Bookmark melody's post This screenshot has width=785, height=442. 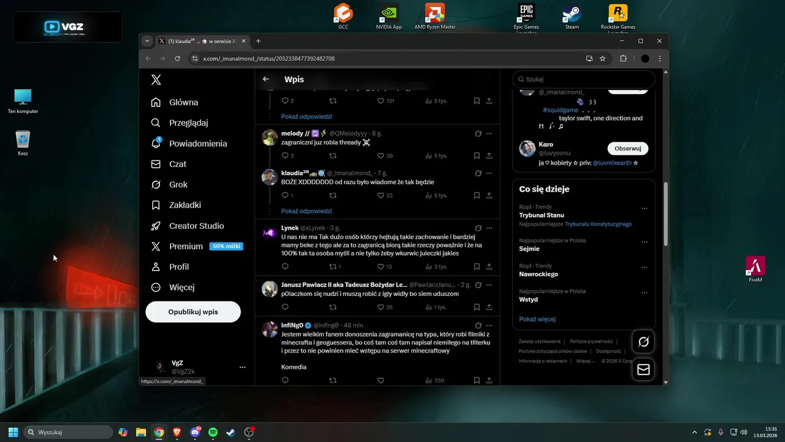pyautogui.click(x=477, y=156)
